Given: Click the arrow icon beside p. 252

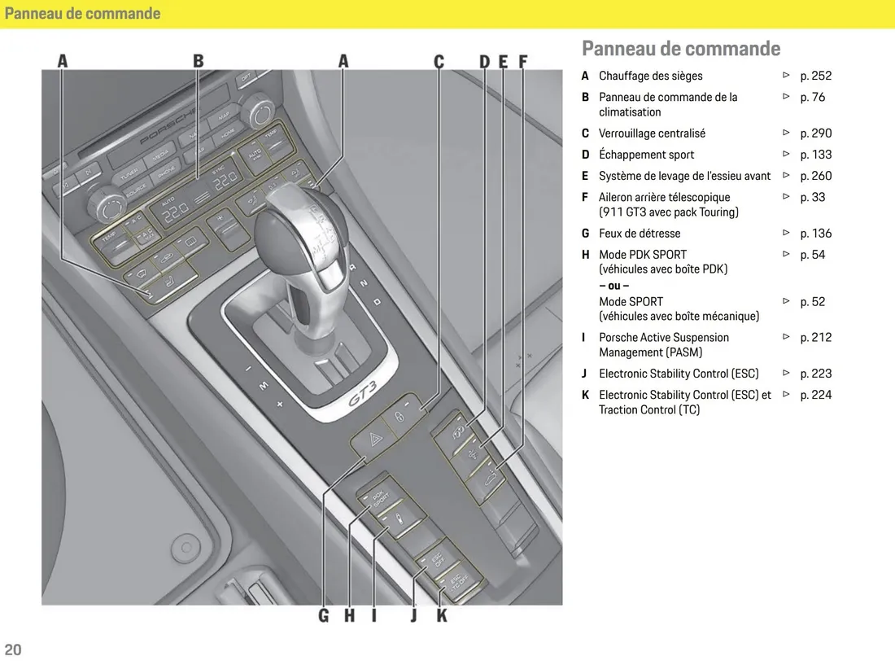Looking at the screenshot, I should pos(786,75).
